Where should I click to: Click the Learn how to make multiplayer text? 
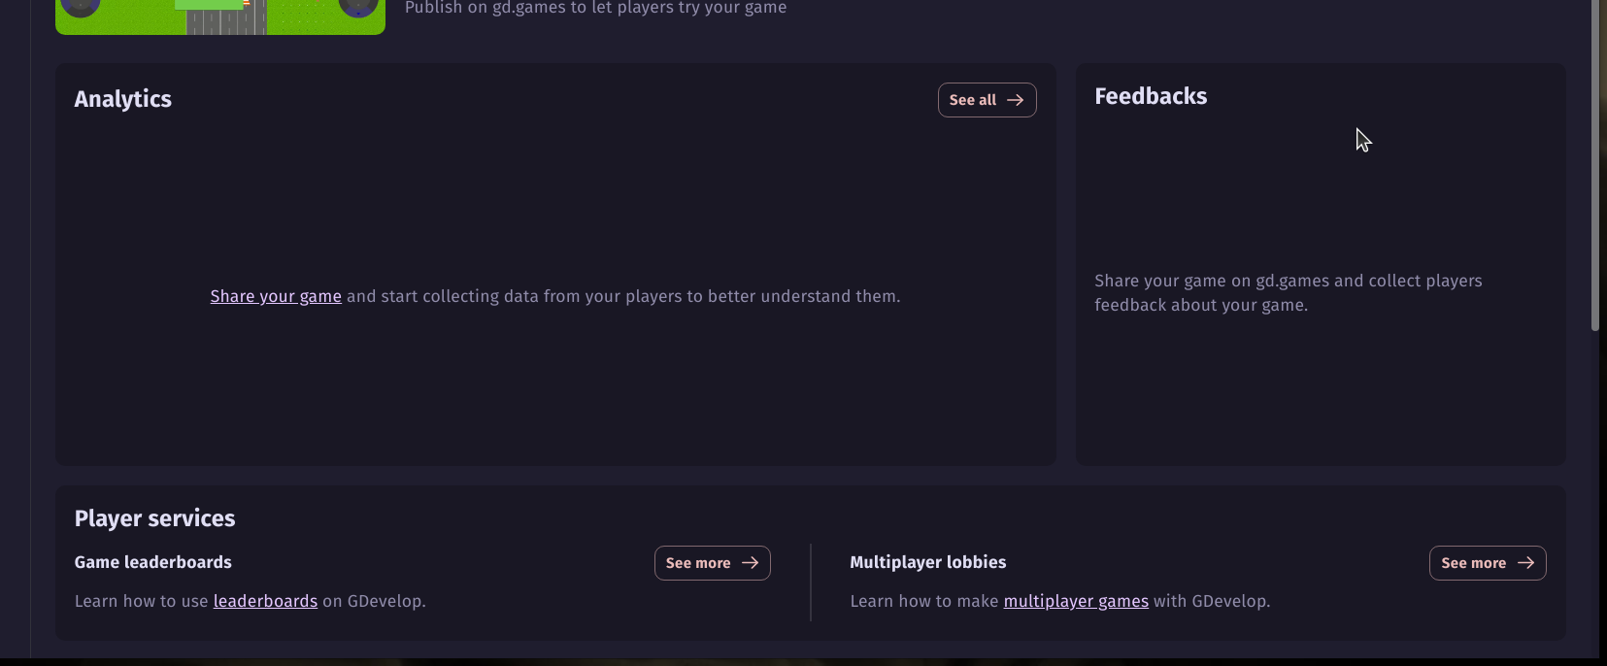click(923, 601)
